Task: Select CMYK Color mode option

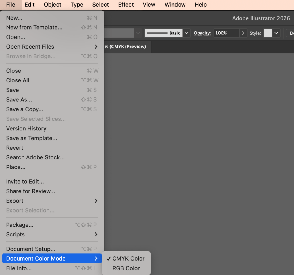Action: click(128, 259)
